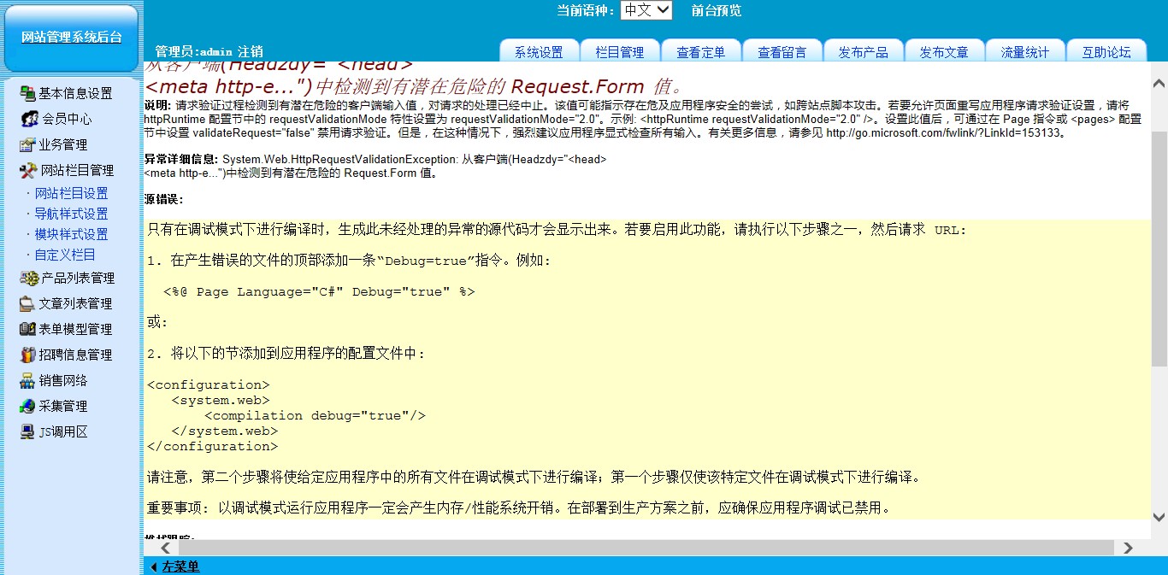Switch to the 流量统计 tab
Screen dimensions: 1168x575
pyautogui.click(x=1024, y=52)
